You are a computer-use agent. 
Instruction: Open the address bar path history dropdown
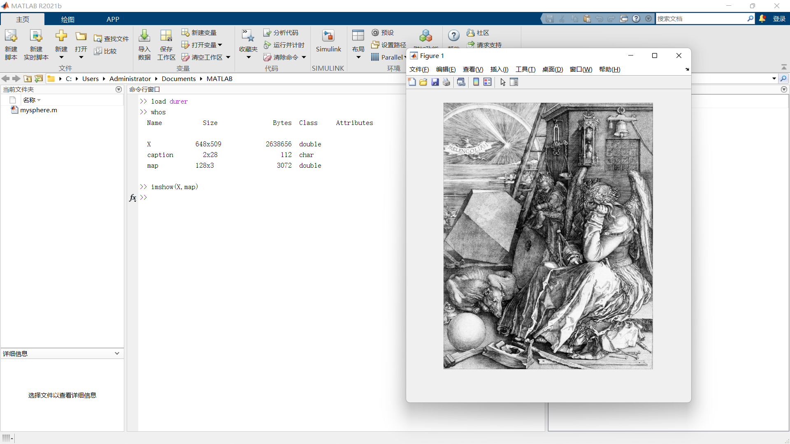coord(774,79)
